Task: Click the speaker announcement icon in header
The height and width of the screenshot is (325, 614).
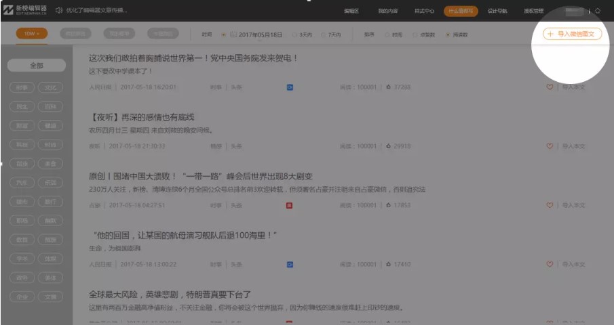Action: (58, 11)
